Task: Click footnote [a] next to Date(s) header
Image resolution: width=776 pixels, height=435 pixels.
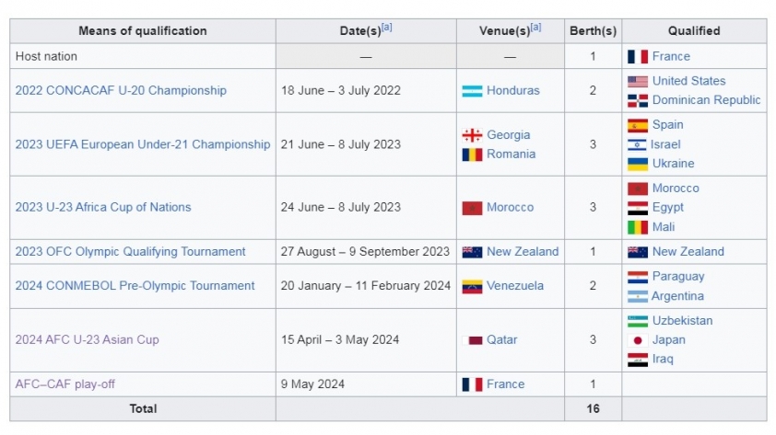Action: coord(386,28)
